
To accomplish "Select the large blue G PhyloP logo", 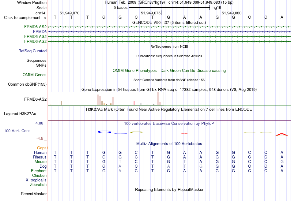I will point(104,132).
